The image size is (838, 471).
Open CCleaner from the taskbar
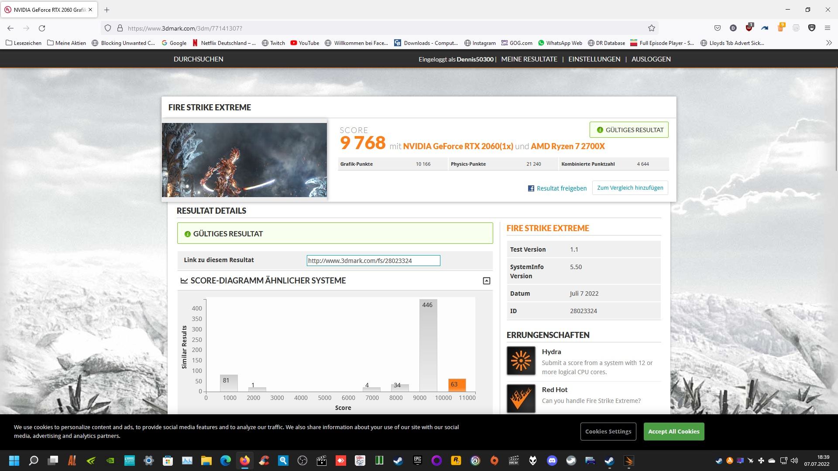(264, 461)
